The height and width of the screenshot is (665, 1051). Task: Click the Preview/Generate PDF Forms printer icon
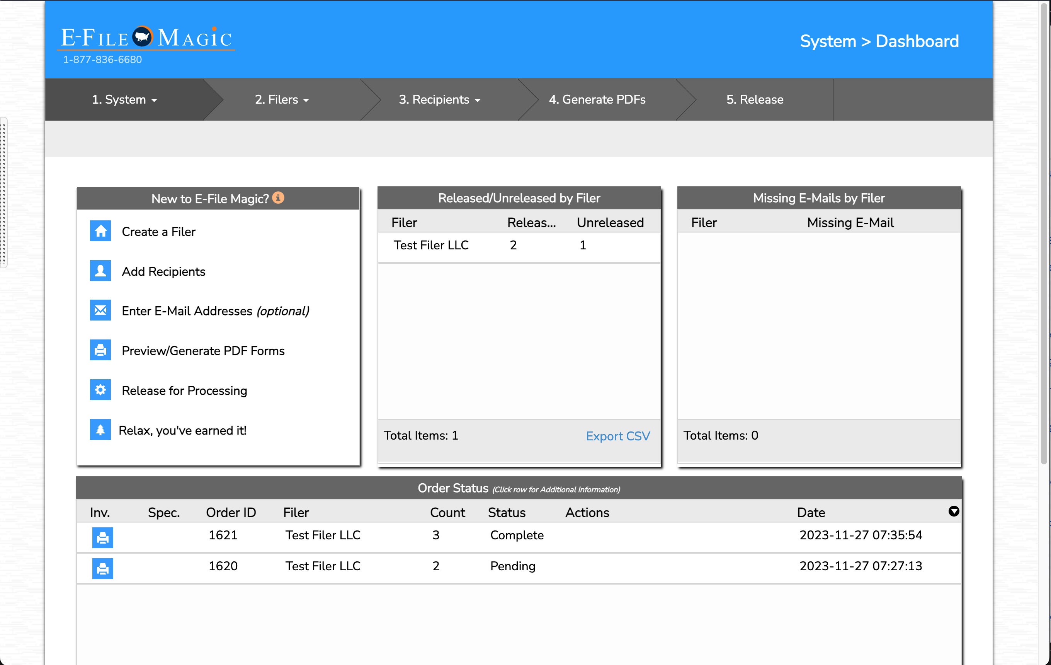coord(100,350)
